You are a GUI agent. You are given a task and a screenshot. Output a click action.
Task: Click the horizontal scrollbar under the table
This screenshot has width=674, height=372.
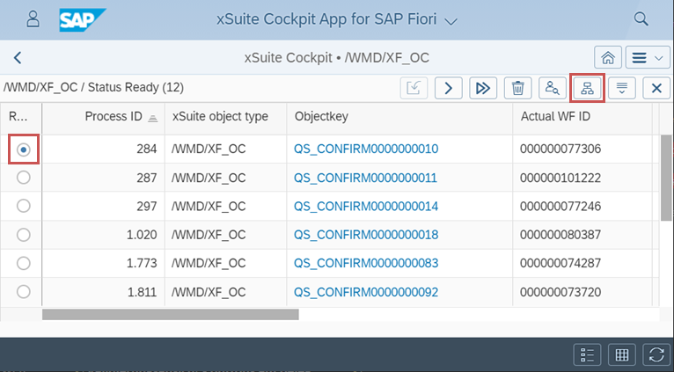(x=171, y=314)
